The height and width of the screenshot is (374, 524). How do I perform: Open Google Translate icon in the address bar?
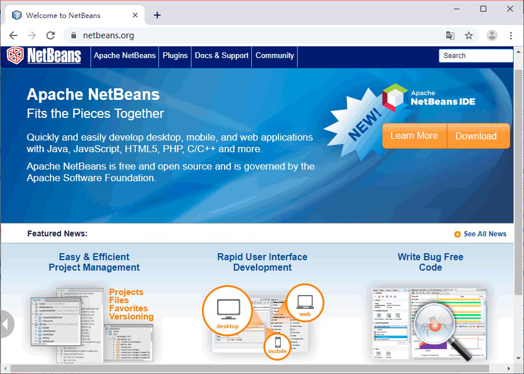point(450,35)
